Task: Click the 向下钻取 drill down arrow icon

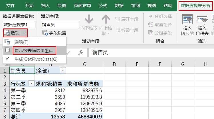Action: pyautogui.click(x=89, y=19)
